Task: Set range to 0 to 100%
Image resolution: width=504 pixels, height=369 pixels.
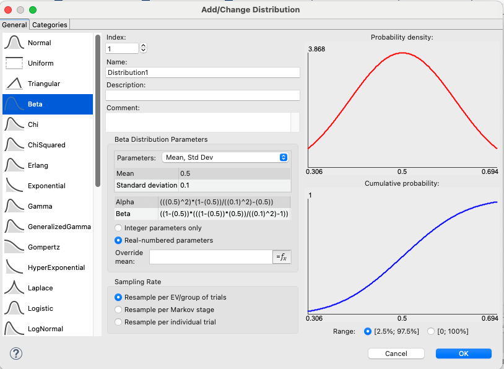Action: click(x=432, y=332)
